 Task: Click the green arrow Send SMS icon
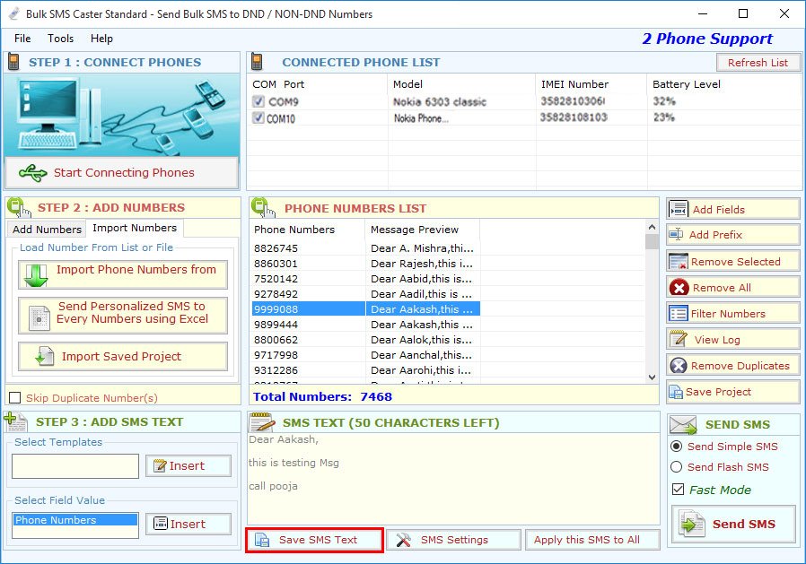pyautogui.click(x=691, y=524)
